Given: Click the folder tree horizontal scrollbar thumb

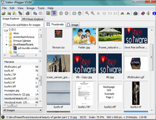Looking at the screenshot, I should coord(18,55).
